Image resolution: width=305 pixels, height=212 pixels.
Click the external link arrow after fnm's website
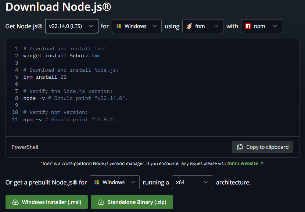click(262, 164)
